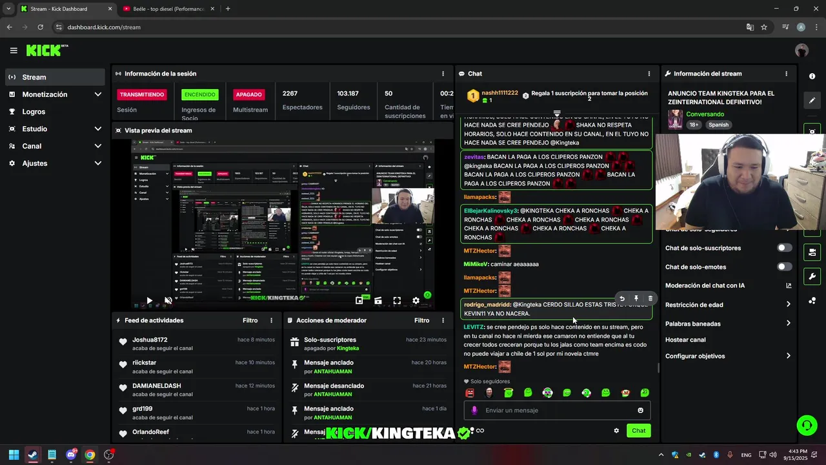This screenshot has width=826, height=465.
Task: Open the wrench tools icon in right rail
Action: click(812, 276)
